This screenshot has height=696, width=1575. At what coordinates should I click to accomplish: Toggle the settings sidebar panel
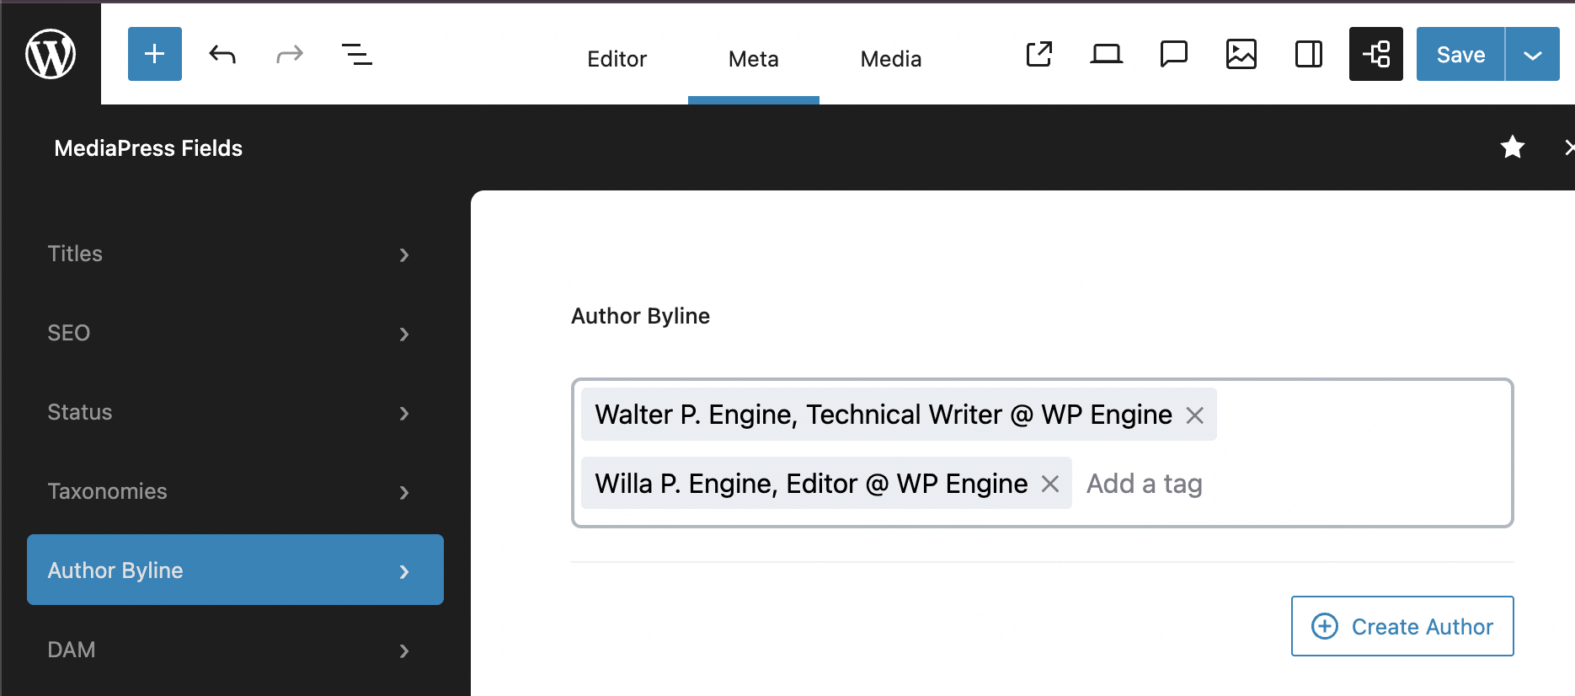click(x=1308, y=55)
